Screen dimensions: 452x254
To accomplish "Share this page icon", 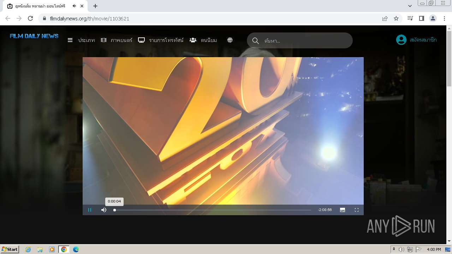I will pos(385,18).
